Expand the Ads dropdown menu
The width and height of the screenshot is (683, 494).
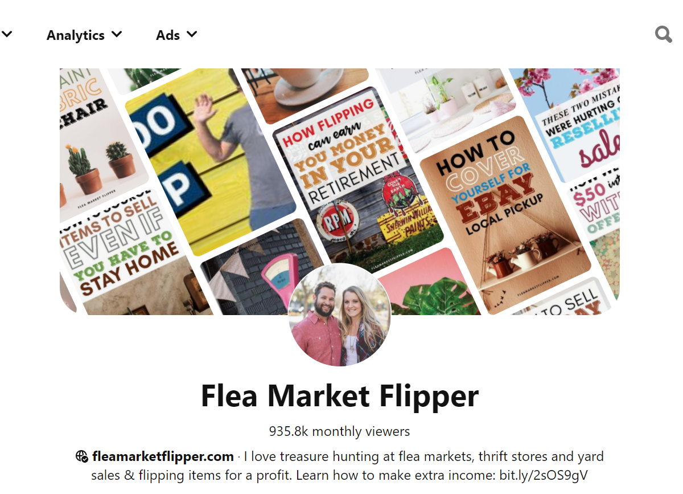[192, 34]
